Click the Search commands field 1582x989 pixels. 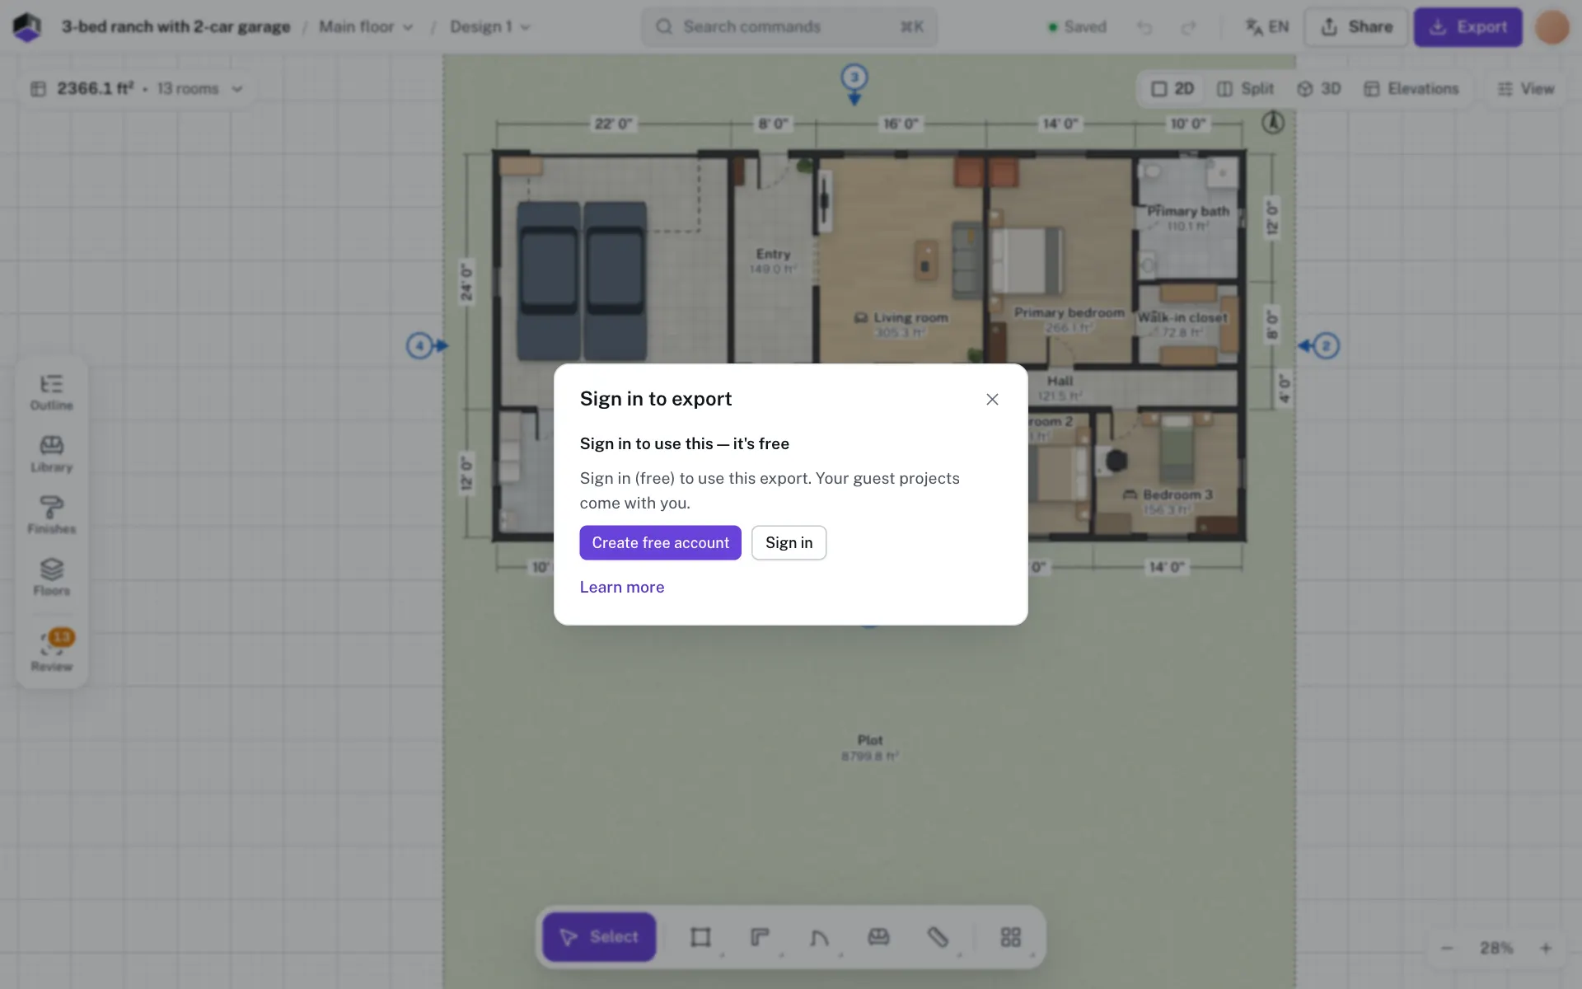click(x=789, y=27)
